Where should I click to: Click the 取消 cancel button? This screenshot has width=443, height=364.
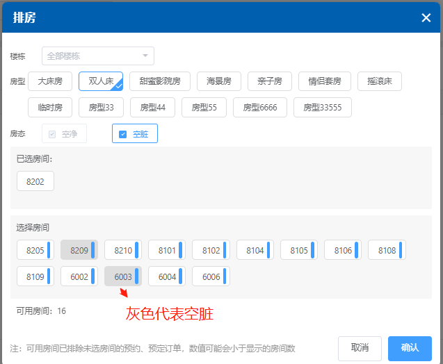pyautogui.click(x=360, y=348)
